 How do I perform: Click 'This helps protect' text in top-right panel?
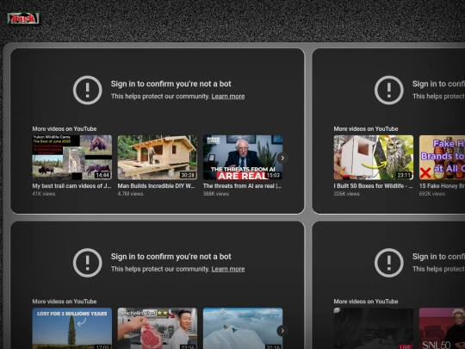[x=438, y=97]
